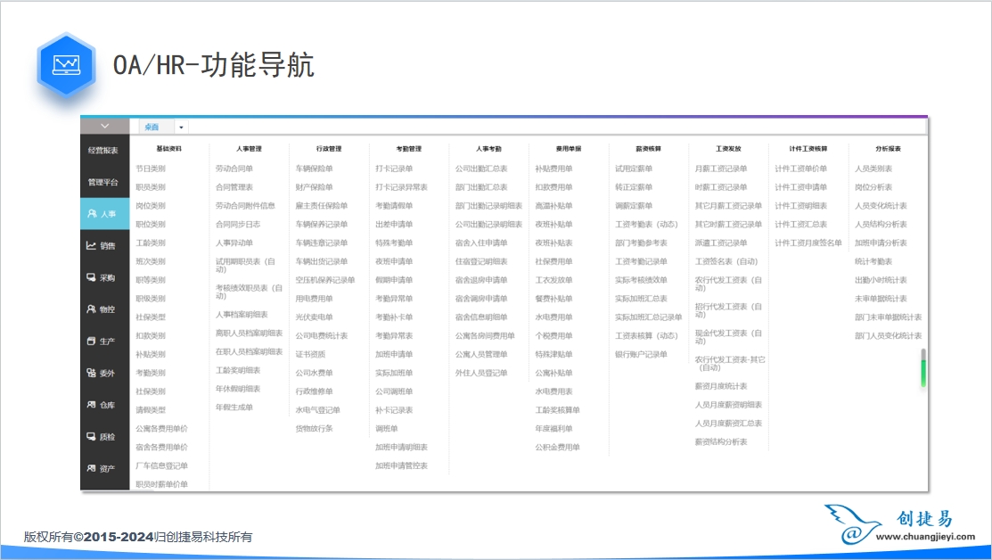Screen dimensions: 992x560
Task: Click the 生产 module icon
Action: [91, 342]
